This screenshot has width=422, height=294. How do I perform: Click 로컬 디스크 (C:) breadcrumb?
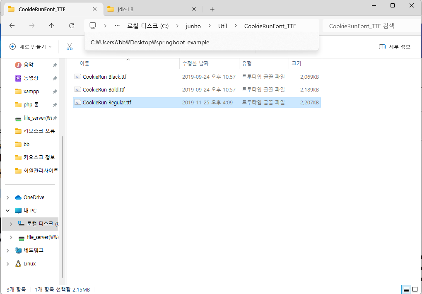click(x=148, y=26)
